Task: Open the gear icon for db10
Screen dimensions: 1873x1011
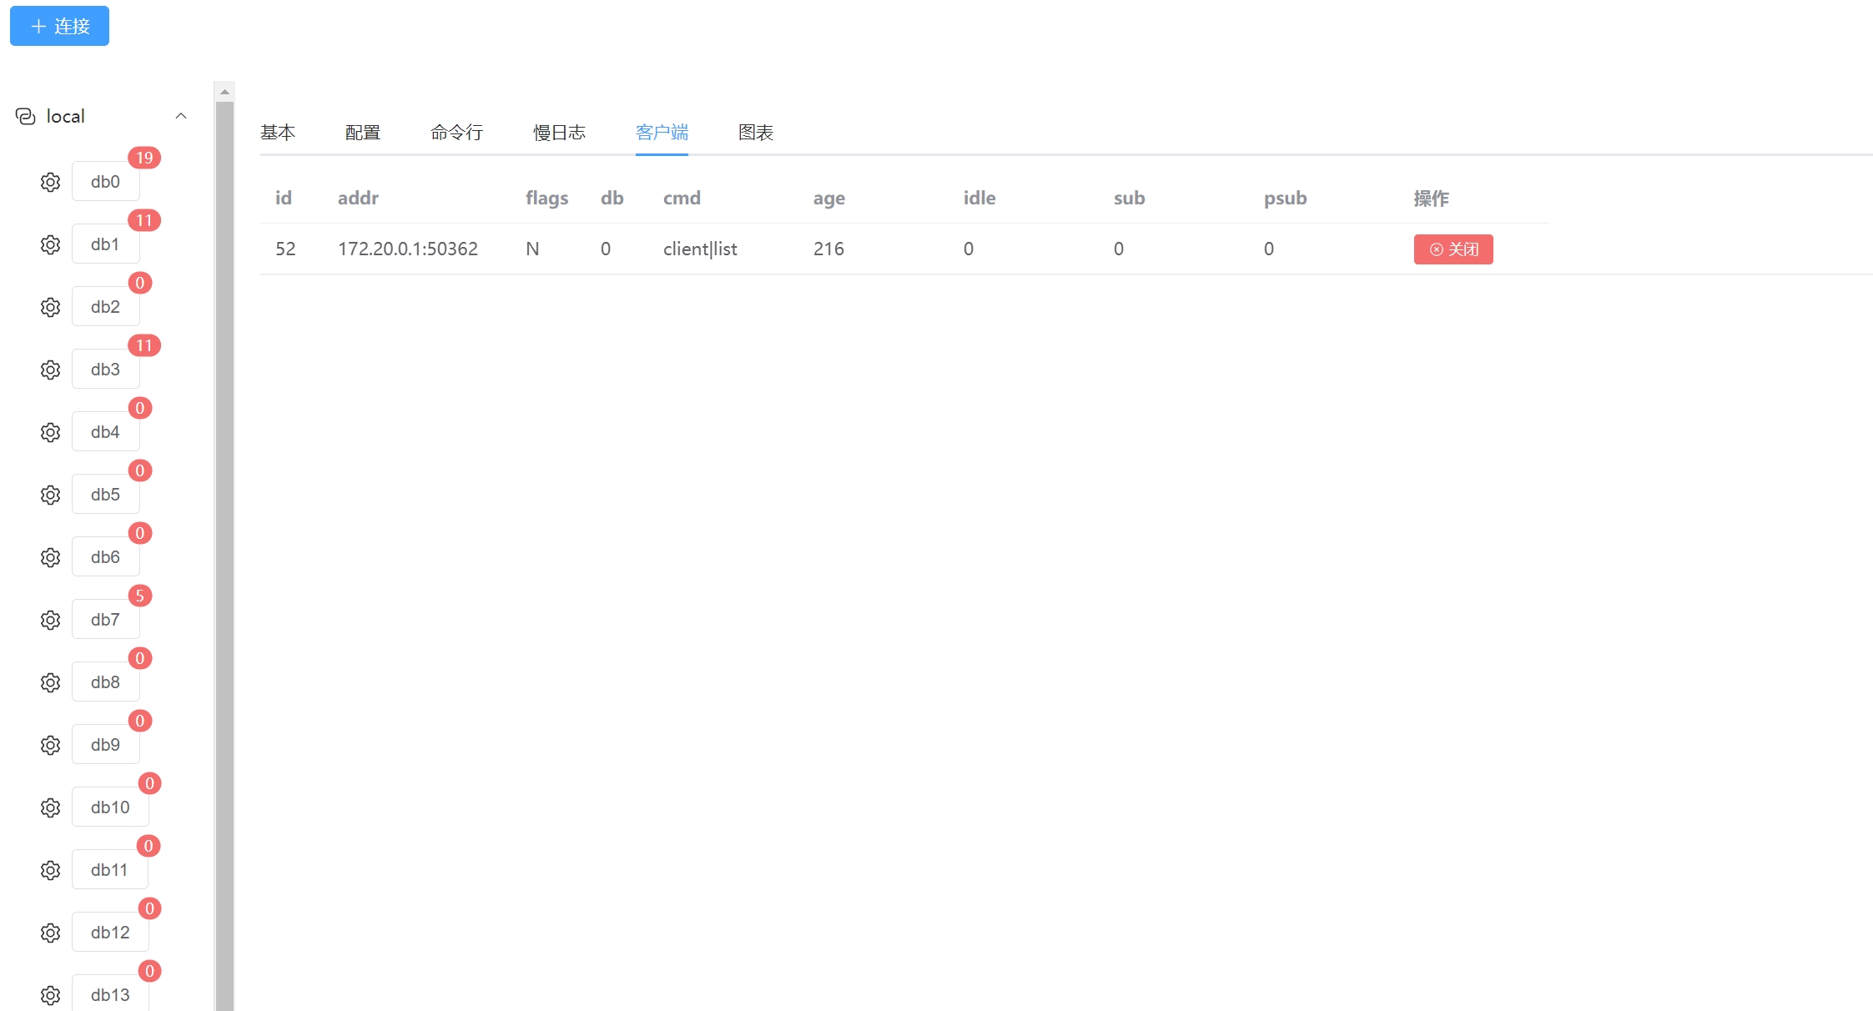Action: [50, 807]
